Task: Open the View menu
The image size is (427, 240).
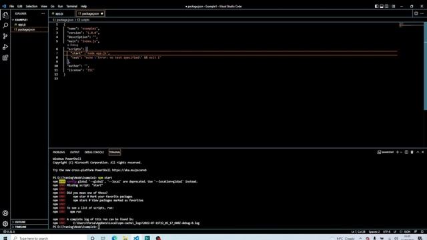Action: click(x=44, y=6)
